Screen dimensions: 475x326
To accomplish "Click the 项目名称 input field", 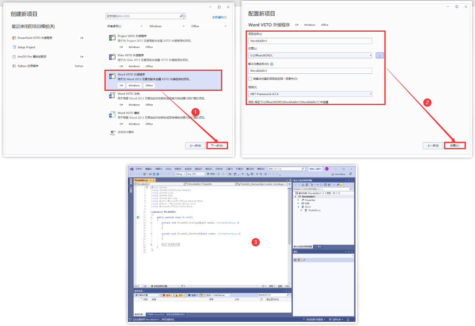I will (x=310, y=41).
